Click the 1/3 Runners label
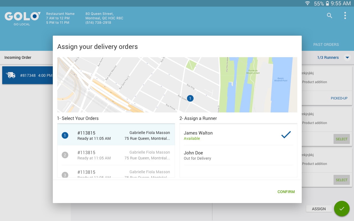 (328, 57)
